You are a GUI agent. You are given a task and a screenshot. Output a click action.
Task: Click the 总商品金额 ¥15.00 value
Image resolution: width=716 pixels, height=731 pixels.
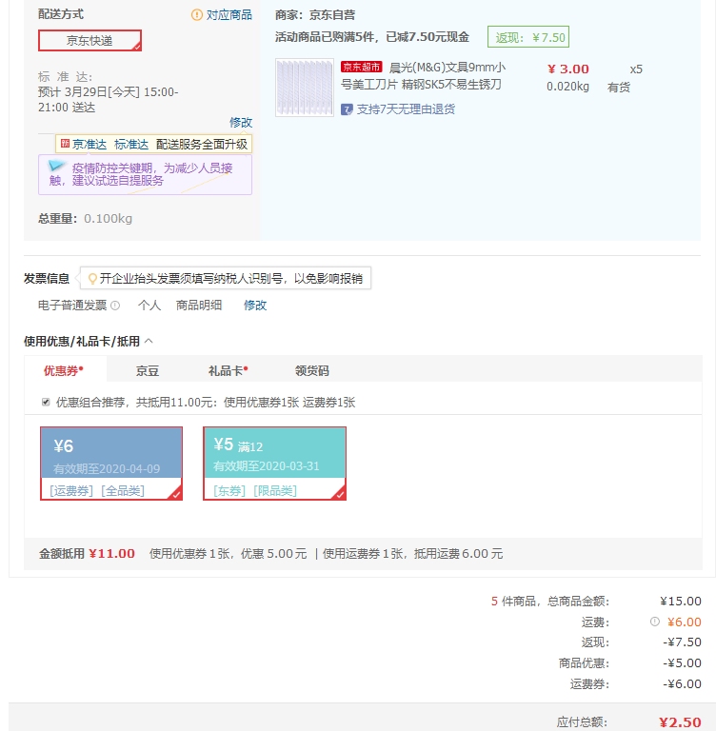tap(681, 601)
